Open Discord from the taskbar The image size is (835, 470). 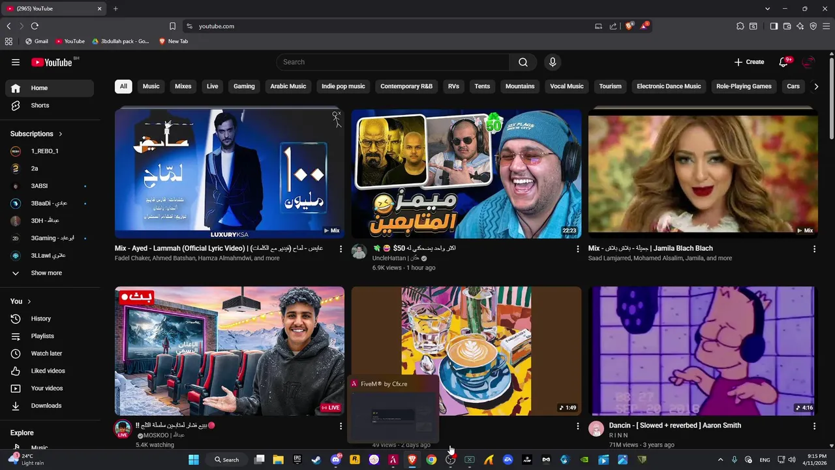point(336,460)
